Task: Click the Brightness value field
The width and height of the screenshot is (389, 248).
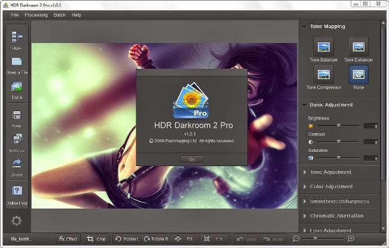Action: pyautogui.click(x=370, y=126)
